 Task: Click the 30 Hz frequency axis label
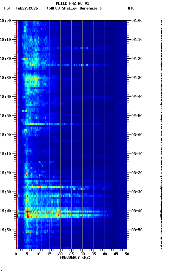(x=82, y=254)
